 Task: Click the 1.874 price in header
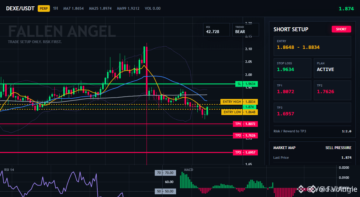pos(346,9)
